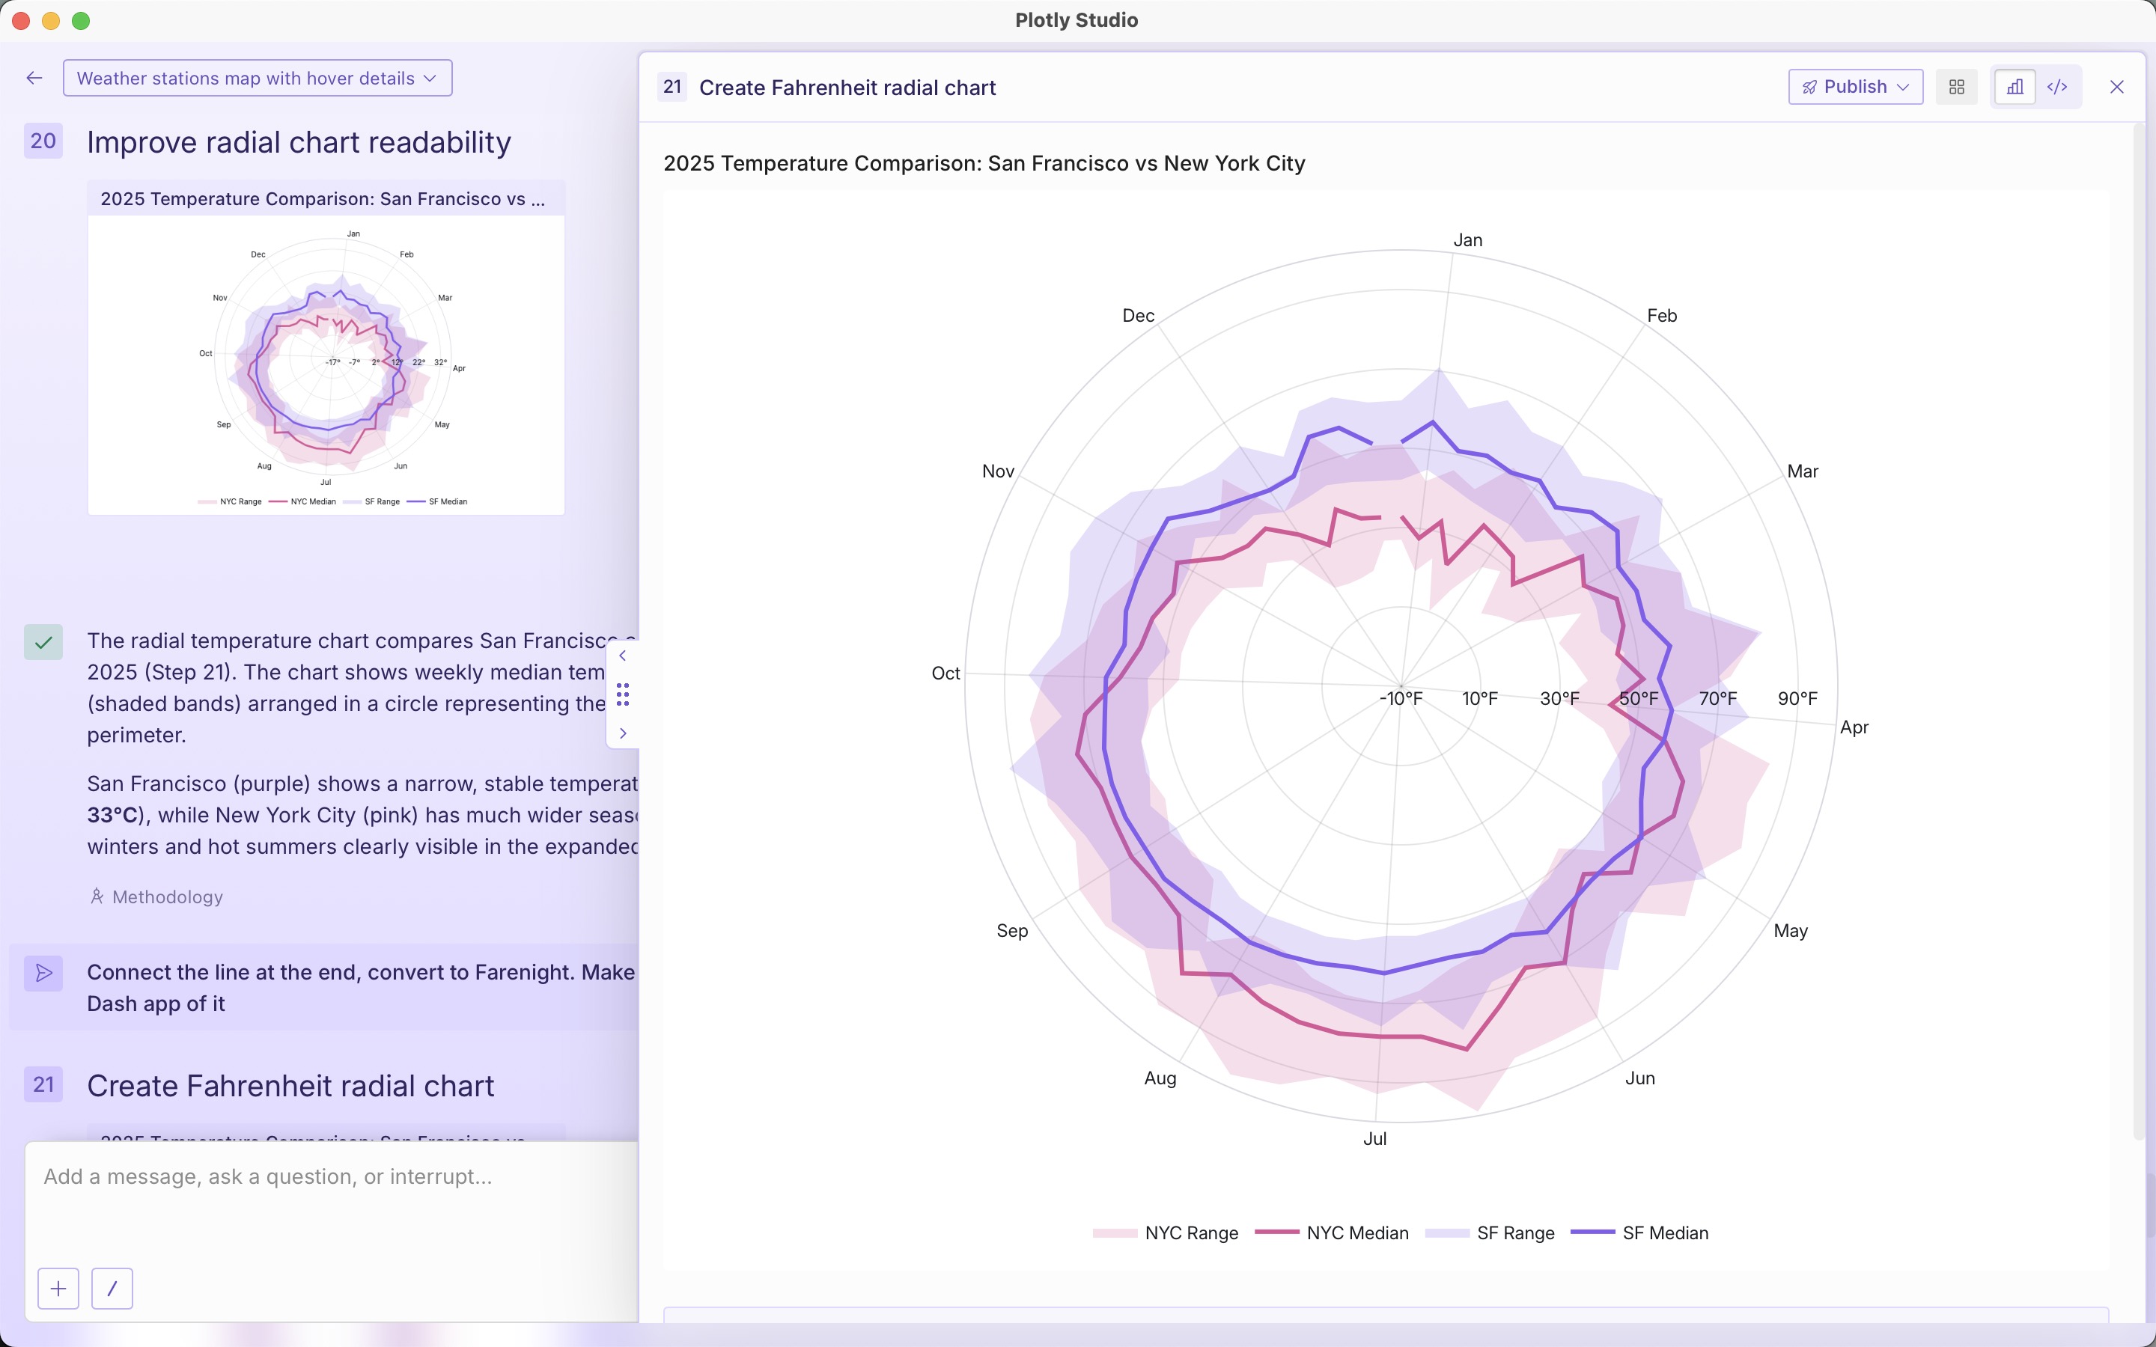This screenshot has width=2156, height=1347.
Task: Click 'Improve radial chart readability' step heading
Action: [x=299, y=142]
